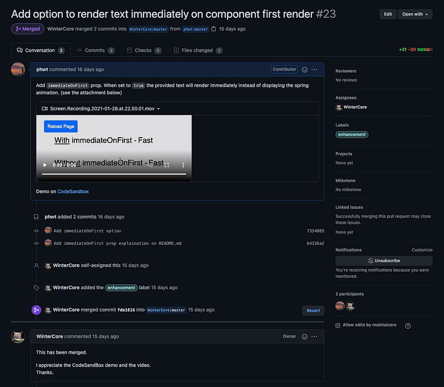
Task: Open the three-dot menu on WinterCore's comment
Action: [x=314, y=336]
